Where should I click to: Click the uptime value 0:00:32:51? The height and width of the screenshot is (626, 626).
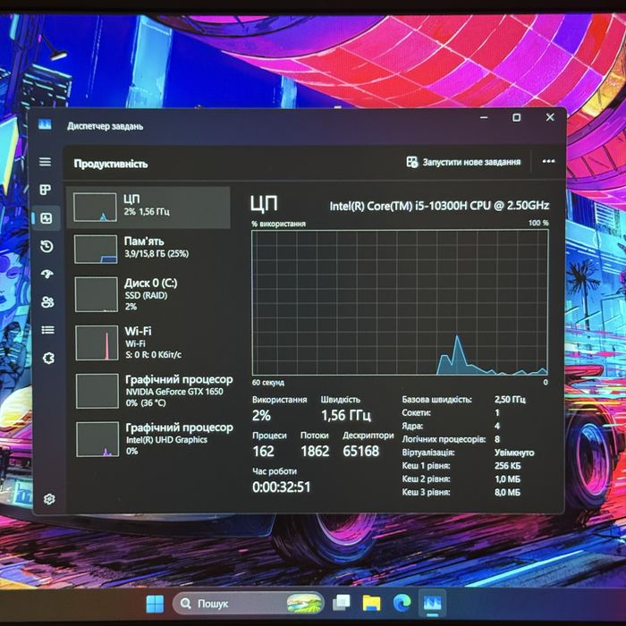coord(281,486)
